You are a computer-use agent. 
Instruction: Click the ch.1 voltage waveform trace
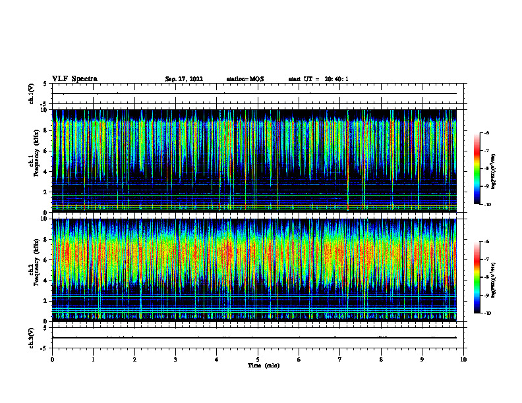254,94
